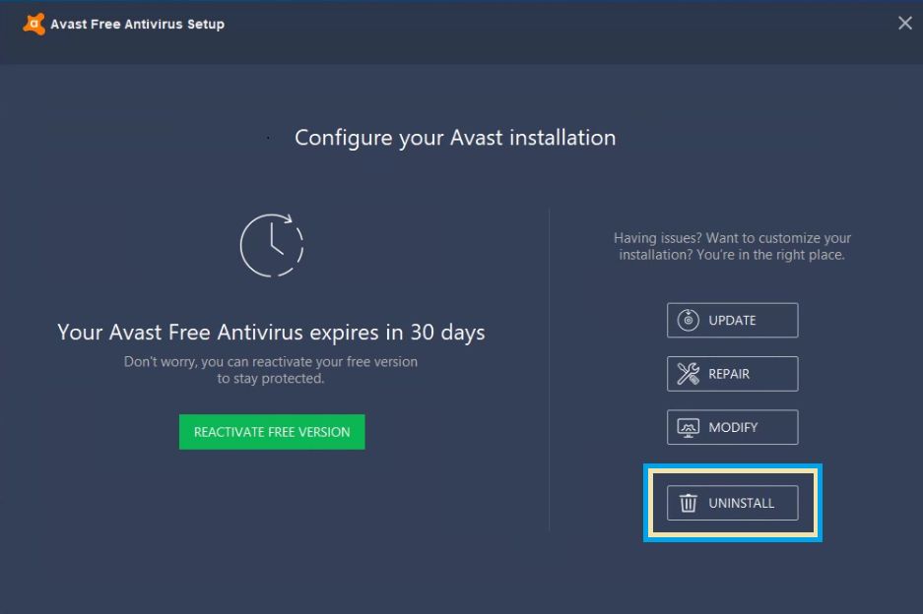The width and height of the screenshot is (923, 614).
Task: Click the clock expiration icon
Action: tap(271, 245)
